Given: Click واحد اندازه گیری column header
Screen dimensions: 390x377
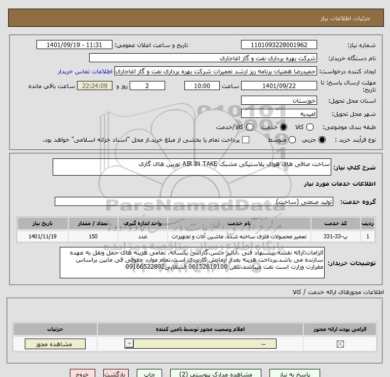Looking at the screenshot, I should (x=142, y=223).
